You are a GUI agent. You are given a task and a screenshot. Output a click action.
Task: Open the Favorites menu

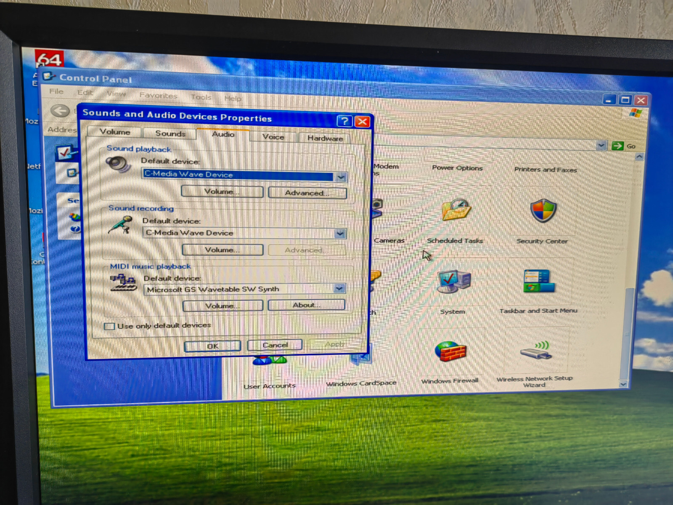(158, 96)
